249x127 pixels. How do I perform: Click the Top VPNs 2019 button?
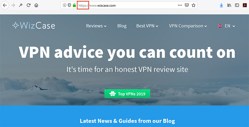pyautogui.click(x=127, y=94)
